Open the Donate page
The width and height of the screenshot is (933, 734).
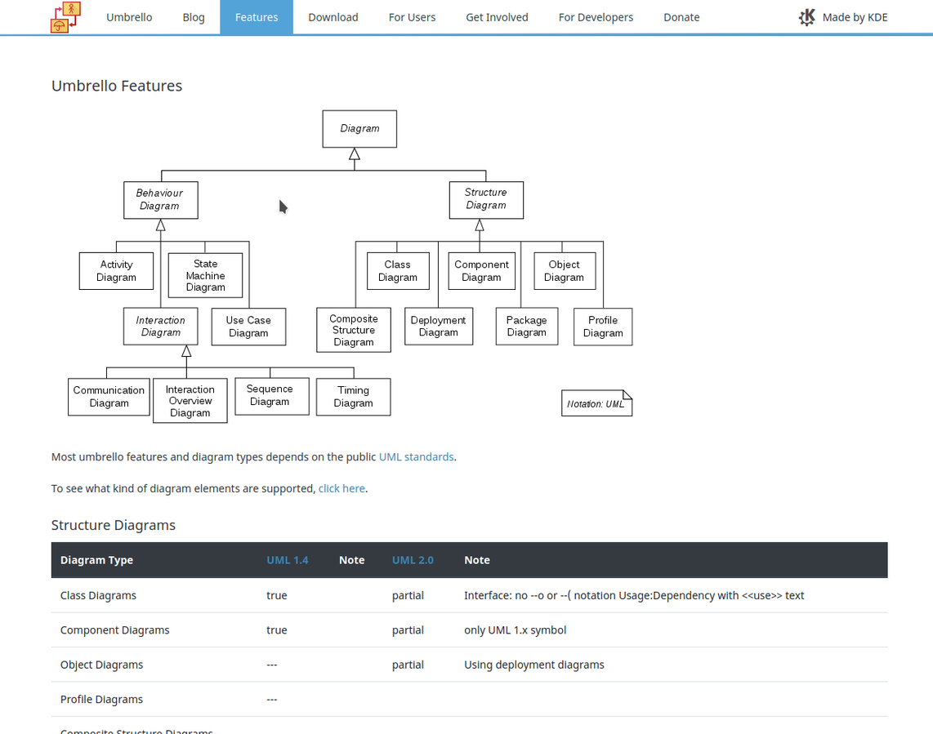tap(681, 17)
